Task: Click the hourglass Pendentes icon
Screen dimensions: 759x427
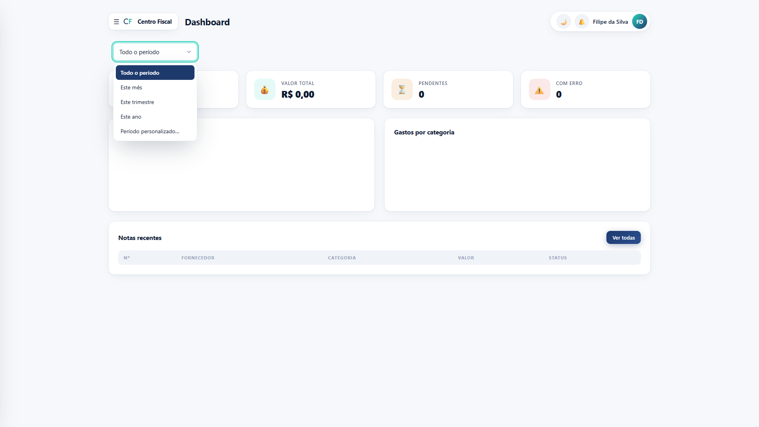Action: click(402, 89)
